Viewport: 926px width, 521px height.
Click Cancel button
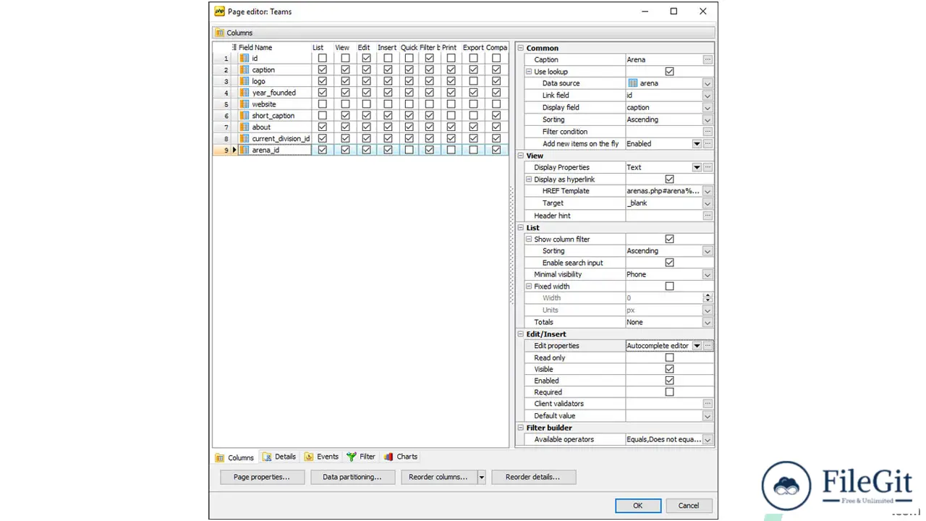point(689,506)
